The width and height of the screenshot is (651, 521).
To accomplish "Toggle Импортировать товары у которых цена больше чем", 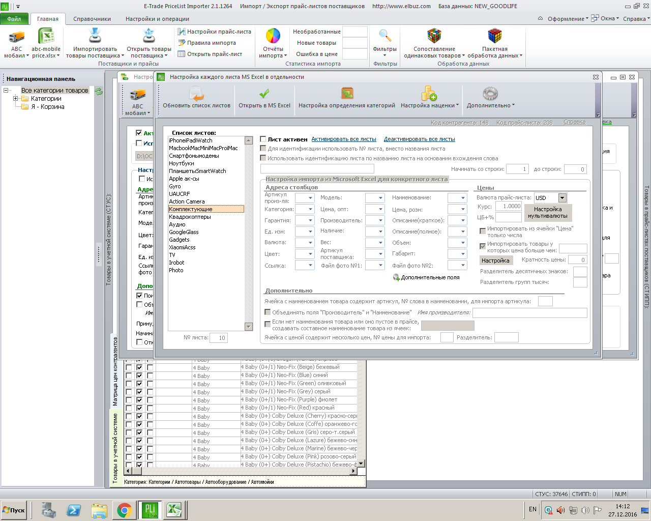I will tap(483, 247).
